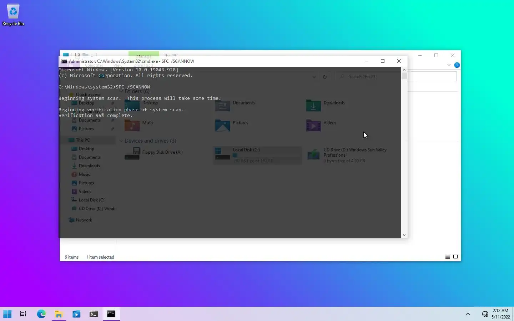514x321 pixels.
Task: Click the uncovered Explorer search box area
Action: [432, 77]
